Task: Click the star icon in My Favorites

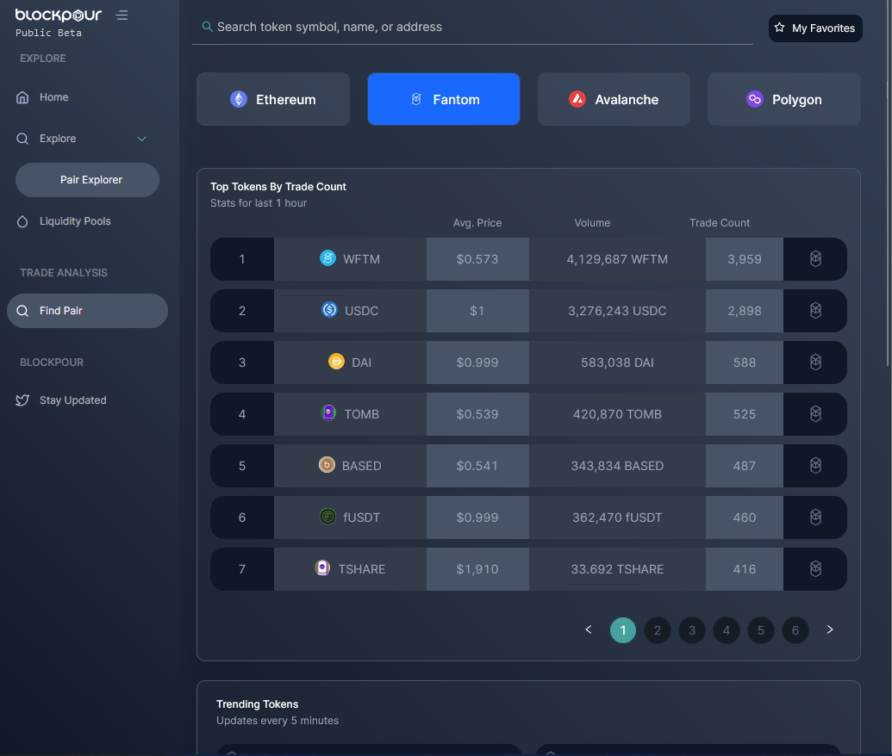Action: (x=779, y=28)
